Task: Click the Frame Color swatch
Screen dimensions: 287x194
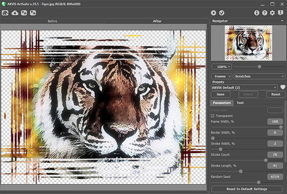Action: [x=275, y=110]
